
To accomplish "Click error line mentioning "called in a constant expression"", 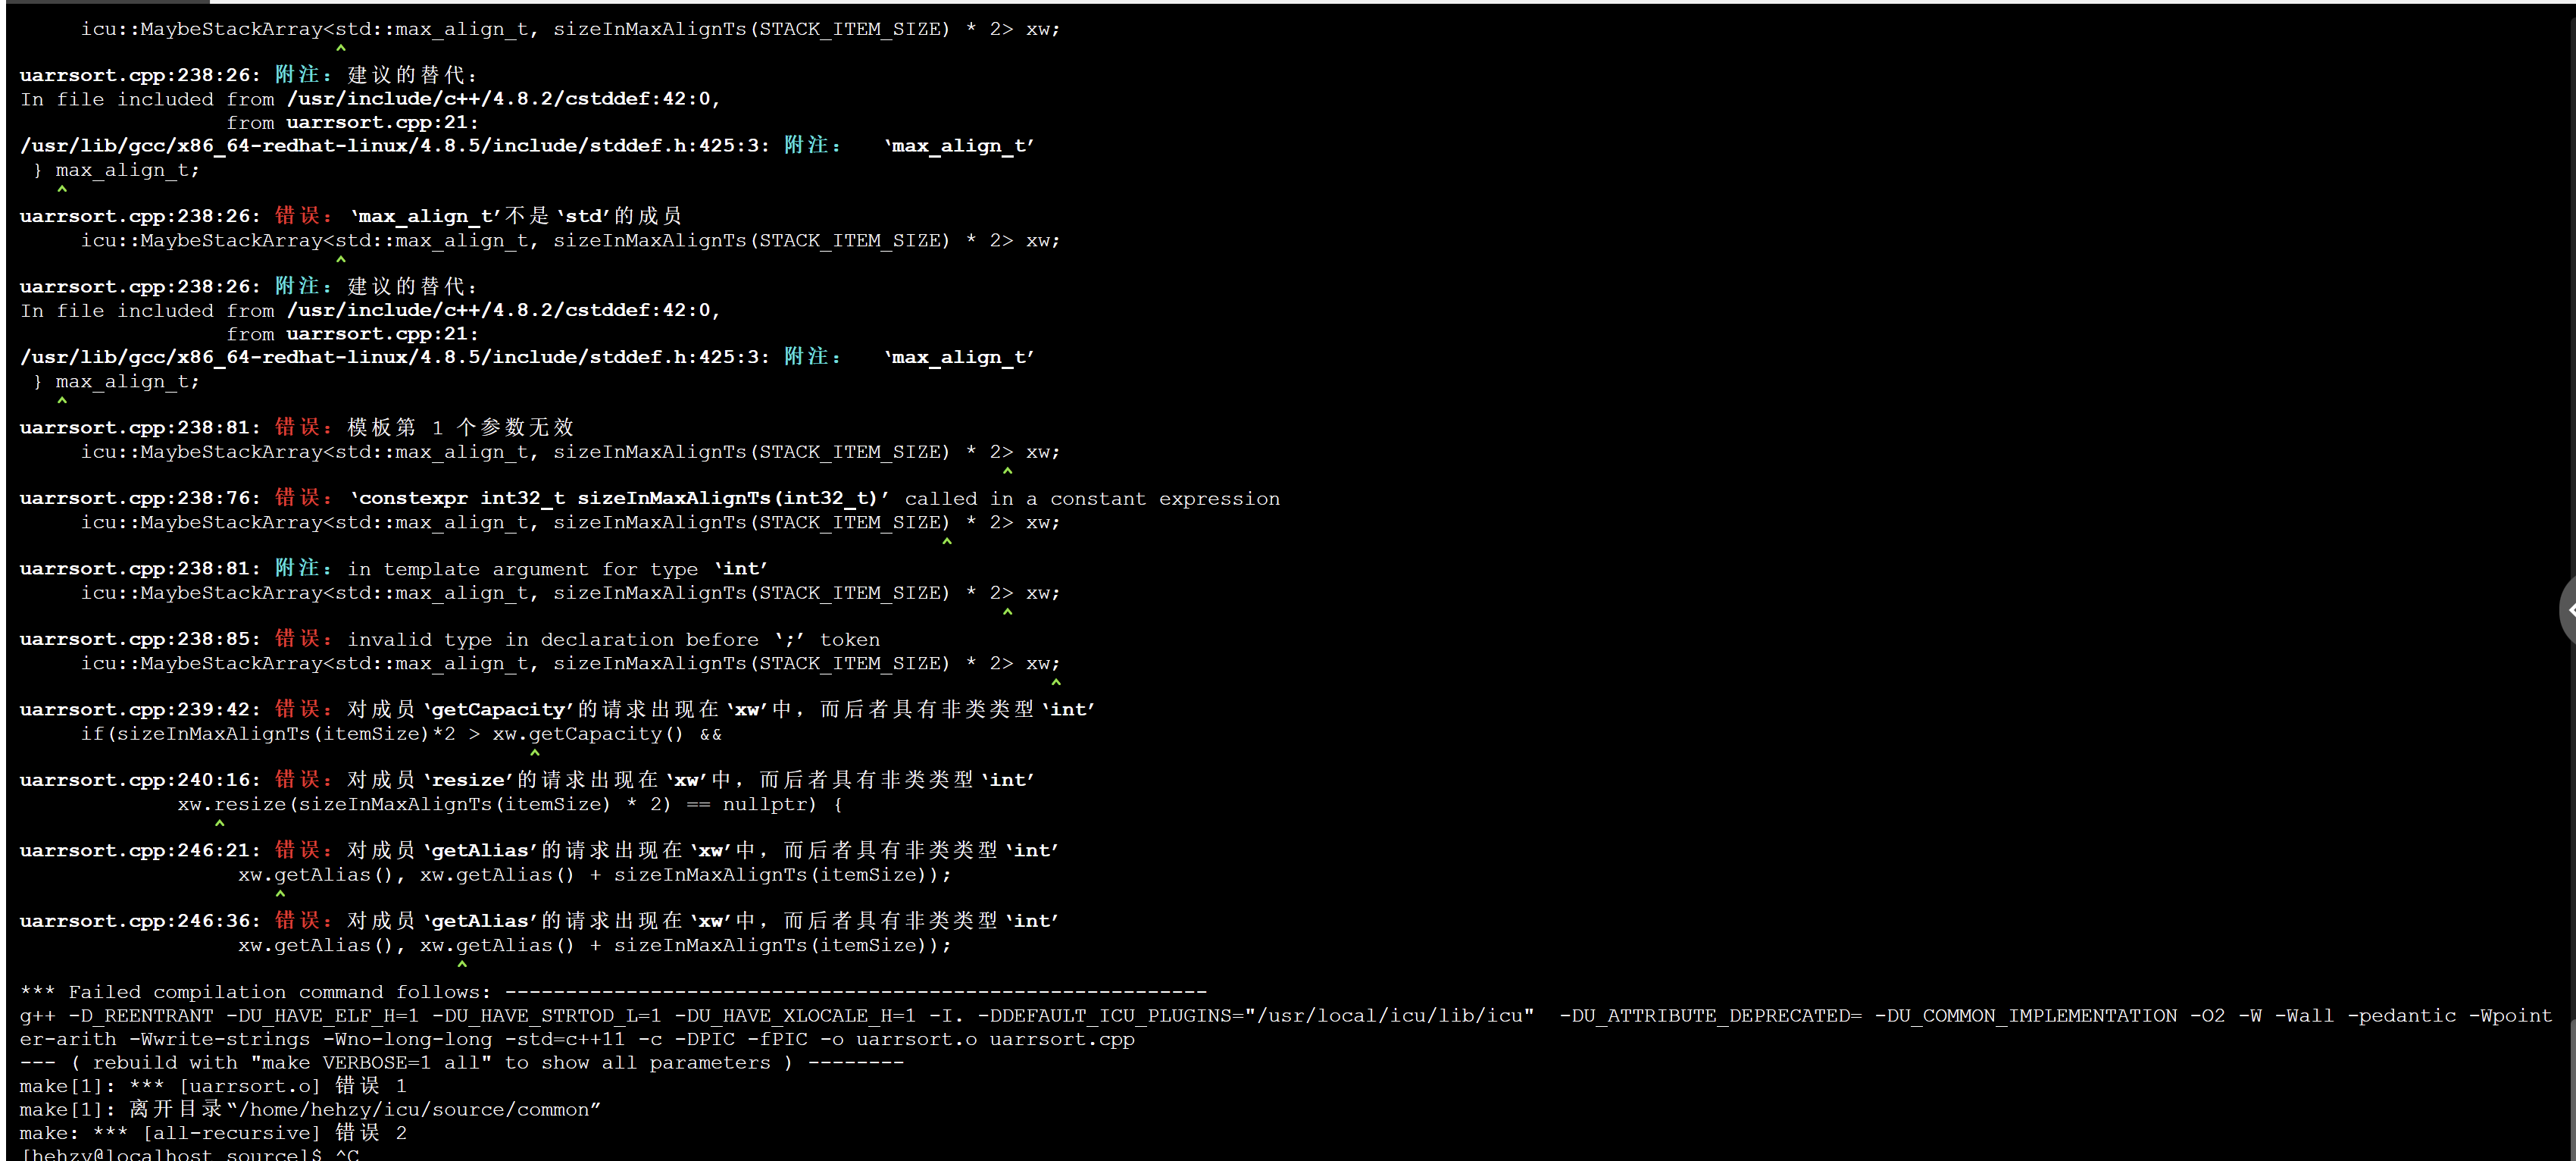I will pos(649,498).
